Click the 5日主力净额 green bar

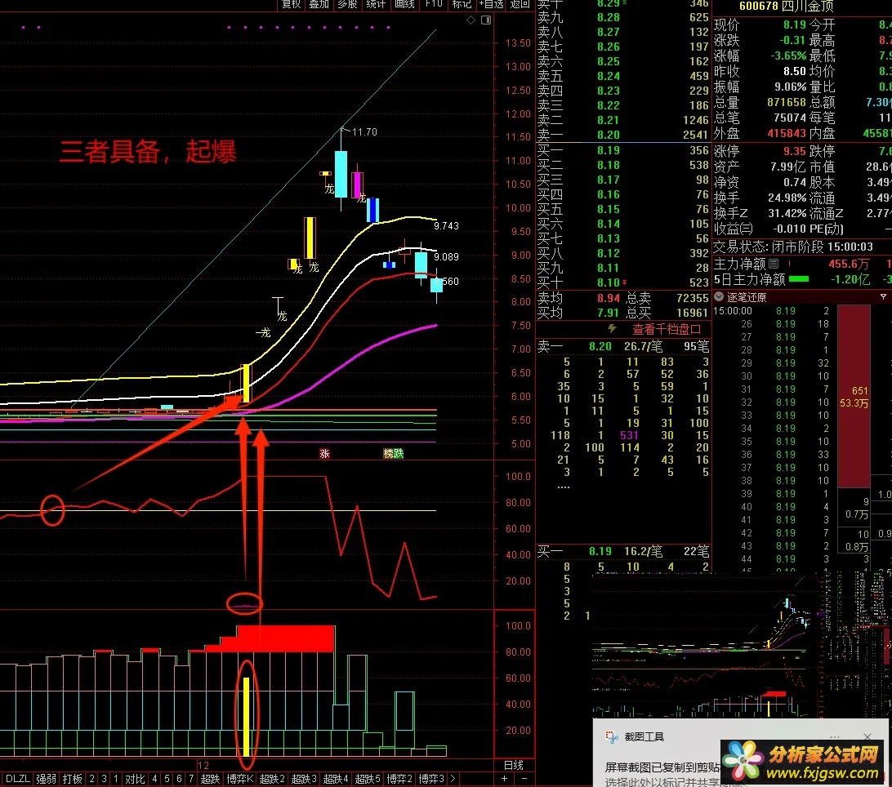coord(799,279)
